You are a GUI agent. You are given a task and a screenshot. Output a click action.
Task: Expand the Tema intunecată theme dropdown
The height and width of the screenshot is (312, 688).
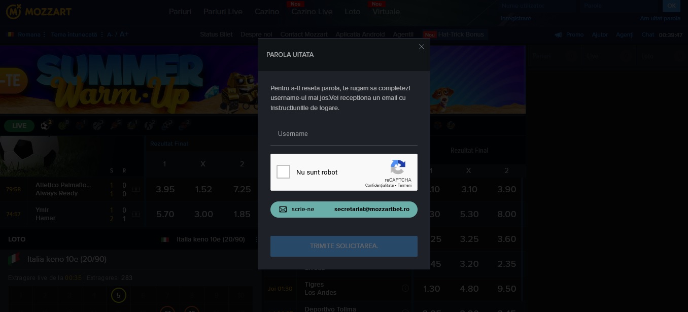[76, 34]
